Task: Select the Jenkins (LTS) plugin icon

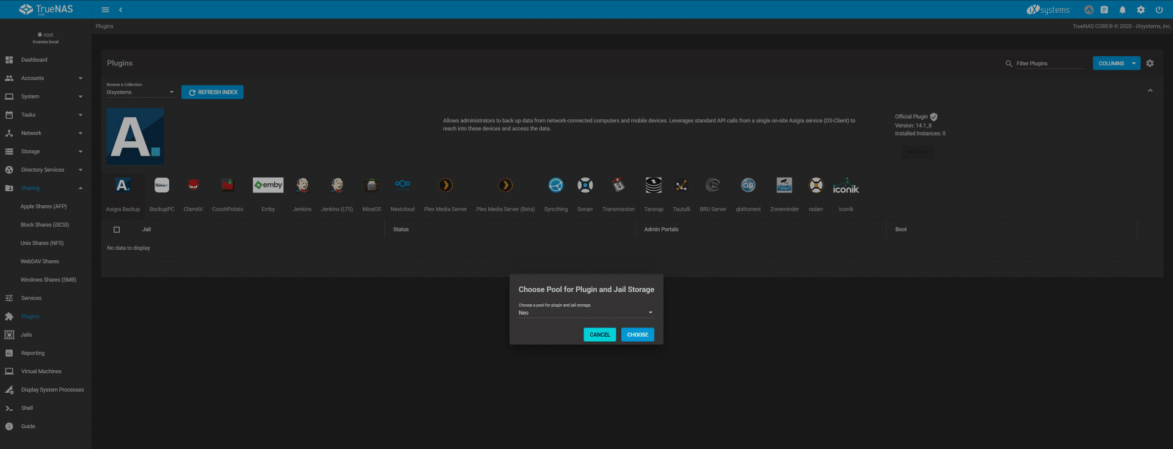Action: (337, 185)
